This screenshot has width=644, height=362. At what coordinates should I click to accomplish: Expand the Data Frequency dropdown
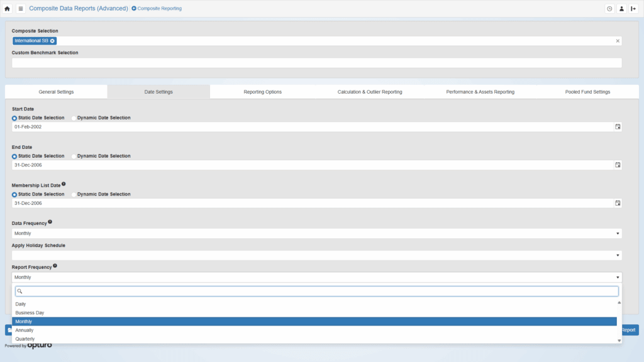coord(316,233)
